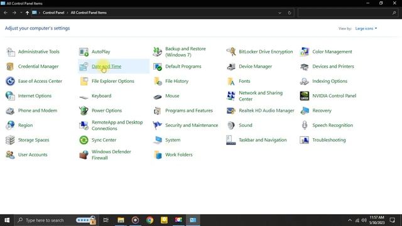This screenshot has width=402, height=226.
Task: Click the Recovery link text
Action: [322, 110]
